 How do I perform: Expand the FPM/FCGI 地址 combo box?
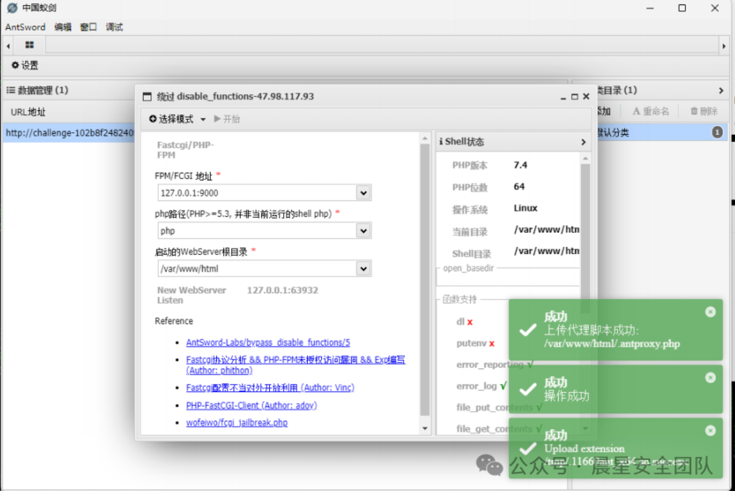(363, 193)
